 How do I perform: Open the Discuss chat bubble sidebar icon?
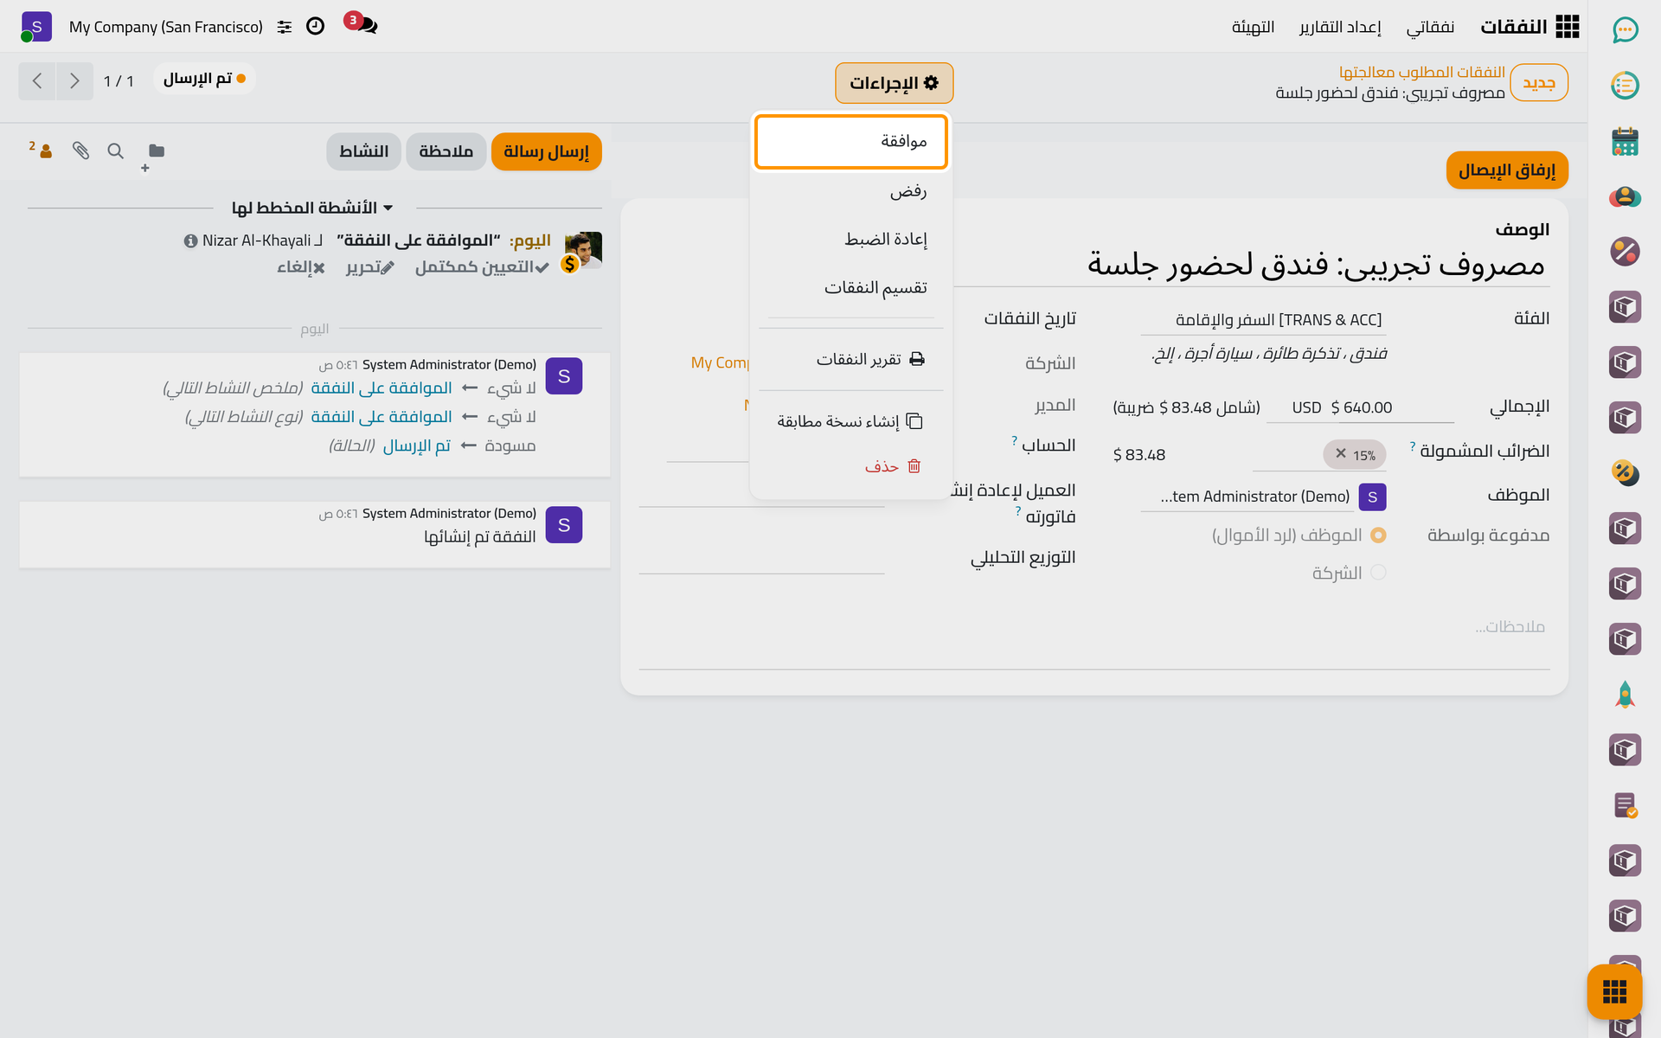1625,30
